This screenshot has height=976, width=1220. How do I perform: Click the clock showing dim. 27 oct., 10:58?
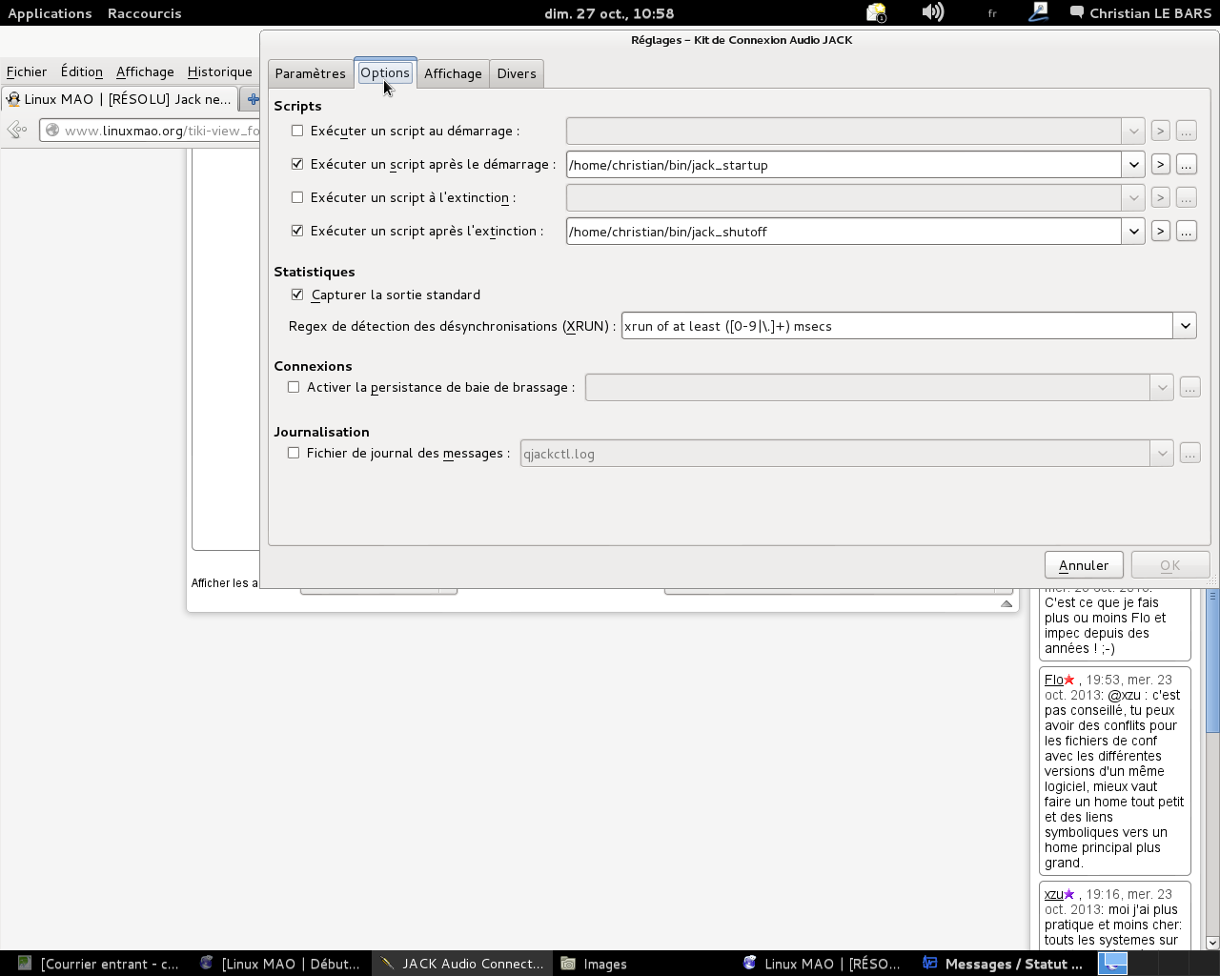[609, 13]
